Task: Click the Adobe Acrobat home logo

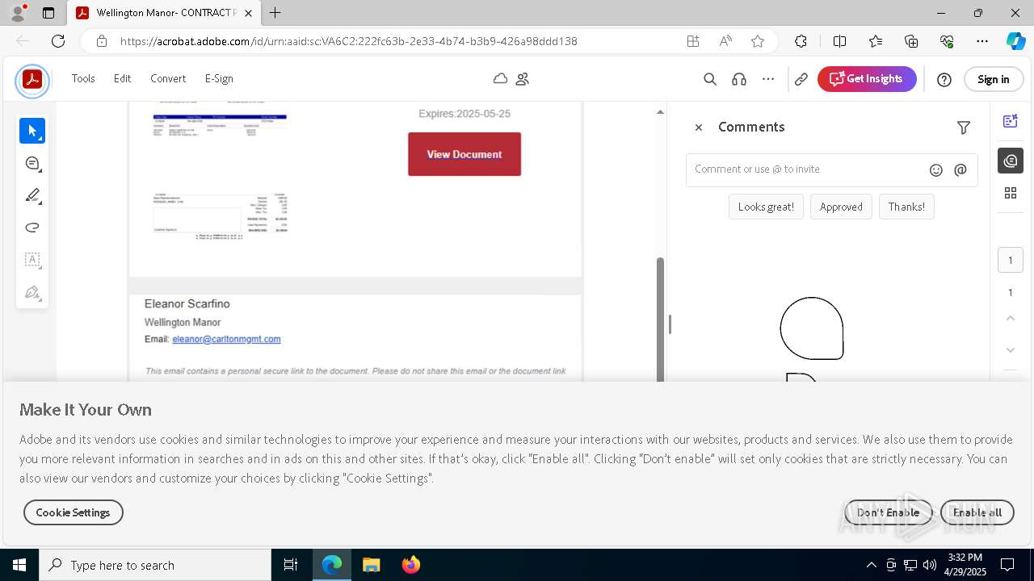Action: click(32, 80)
